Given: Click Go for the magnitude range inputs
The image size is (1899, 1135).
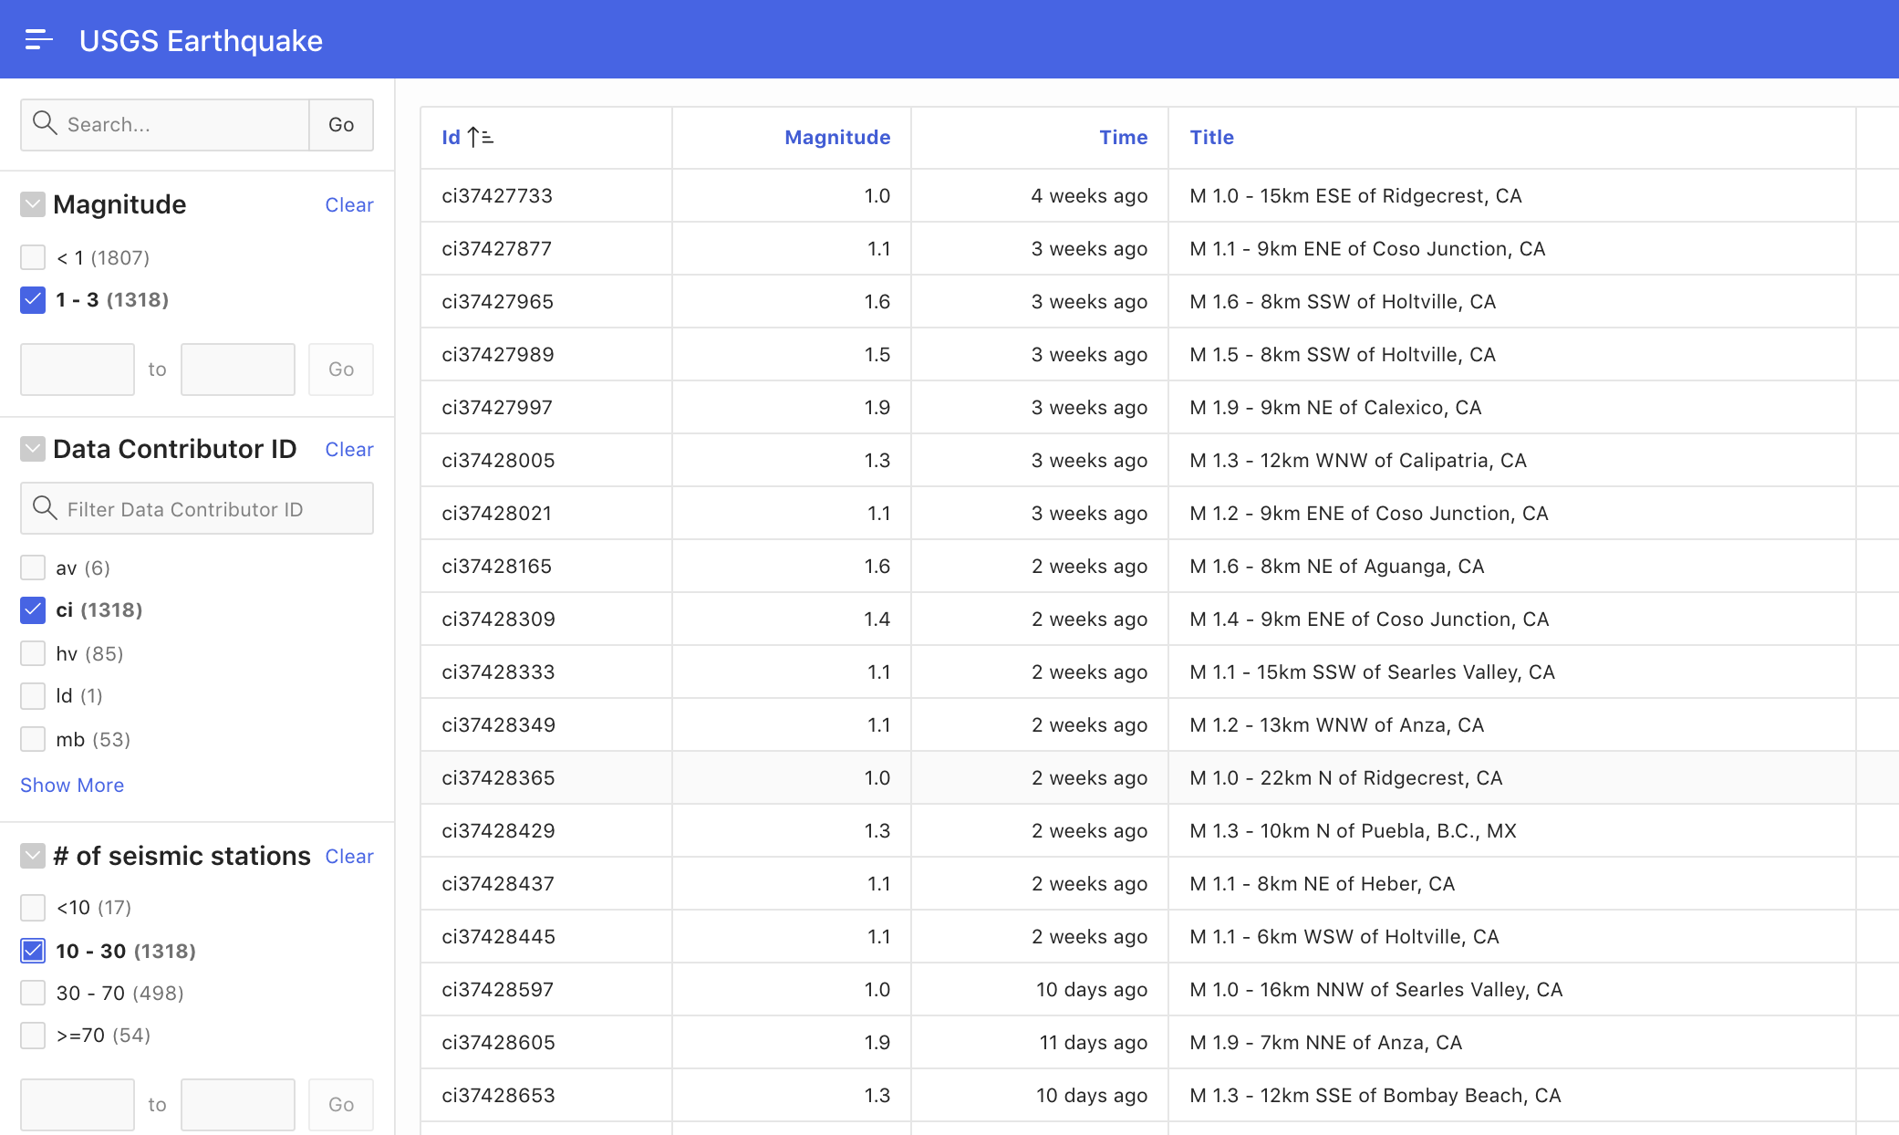Looking at the screenshot, I should [x=341, y=369].
